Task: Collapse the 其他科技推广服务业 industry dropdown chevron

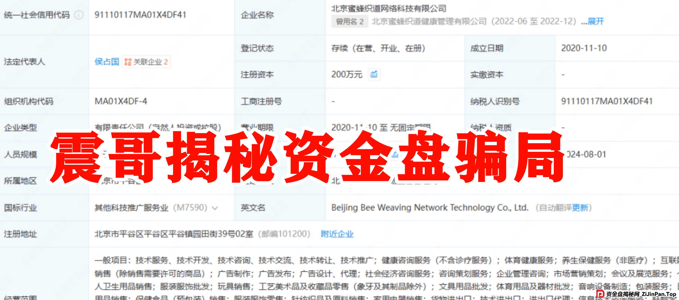Action: click(215, 208)
